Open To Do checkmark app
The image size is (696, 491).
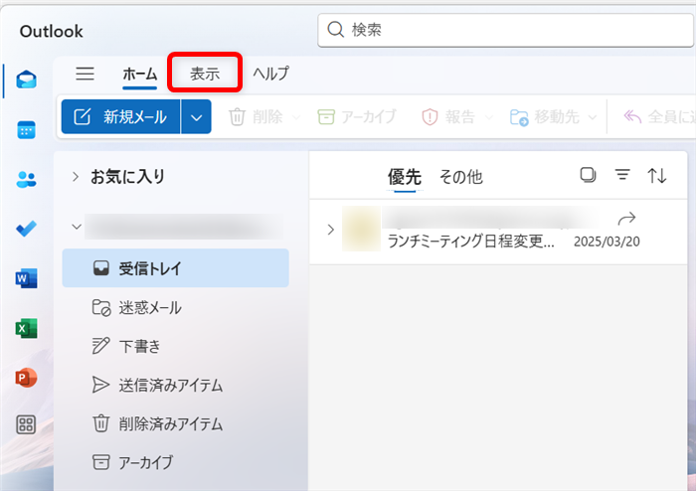click(x=26, y=229)
